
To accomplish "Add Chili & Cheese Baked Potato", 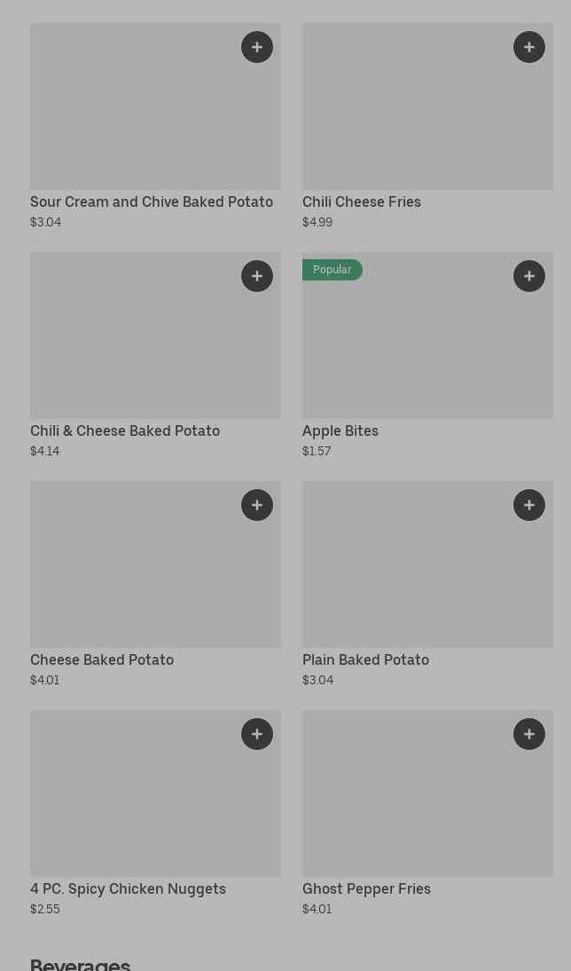I will click(x=257, y=276).
